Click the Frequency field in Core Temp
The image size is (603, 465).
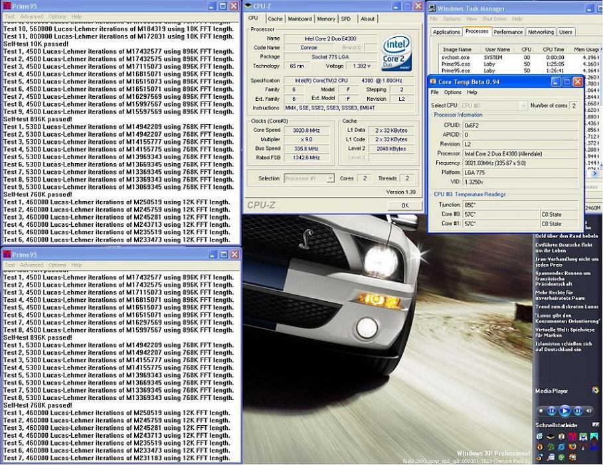520,163
